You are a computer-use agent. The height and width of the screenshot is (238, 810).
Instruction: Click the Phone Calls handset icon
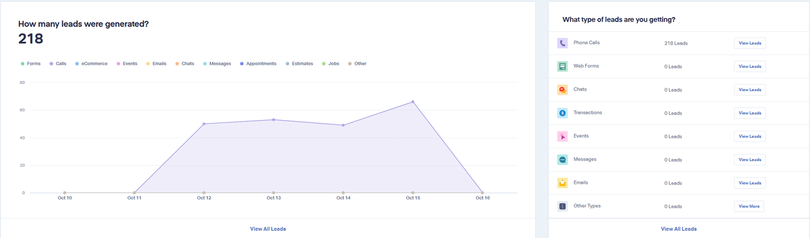[x=562, y=43]
